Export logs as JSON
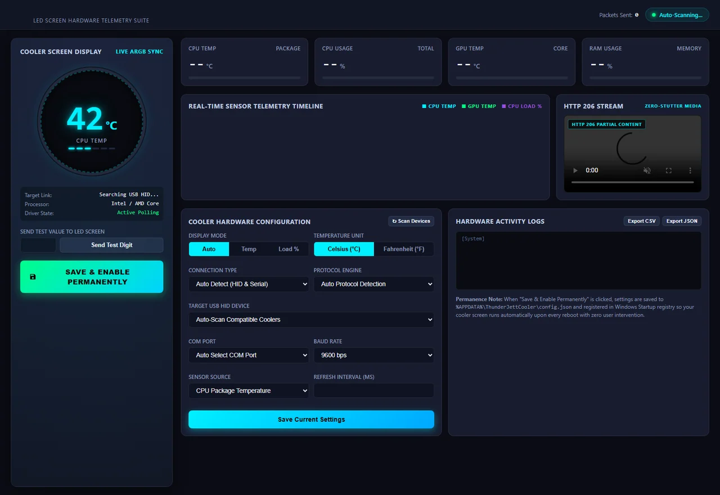Viewport: 720px width, 495px height. tap(682, 221)
